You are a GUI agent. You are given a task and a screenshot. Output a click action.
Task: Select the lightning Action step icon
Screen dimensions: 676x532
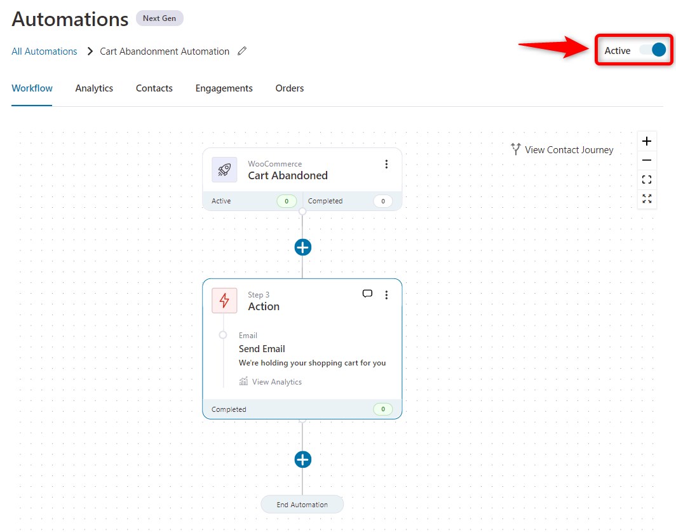coord(224,300)
